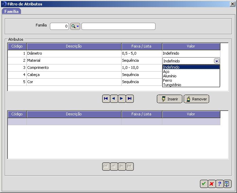Cancel with the red X button

(212, 184)
